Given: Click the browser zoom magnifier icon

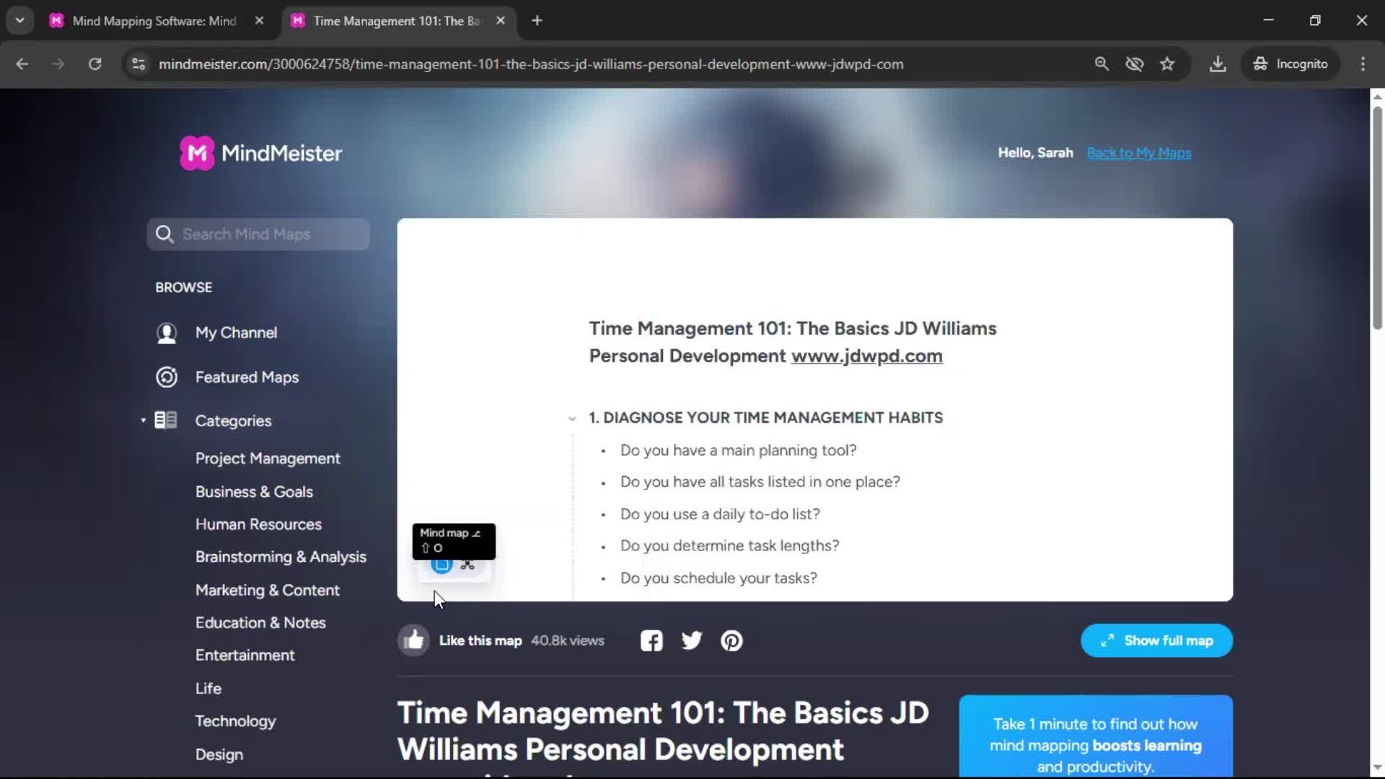Looking at the screenshot, I should [x=1102, y=64].
